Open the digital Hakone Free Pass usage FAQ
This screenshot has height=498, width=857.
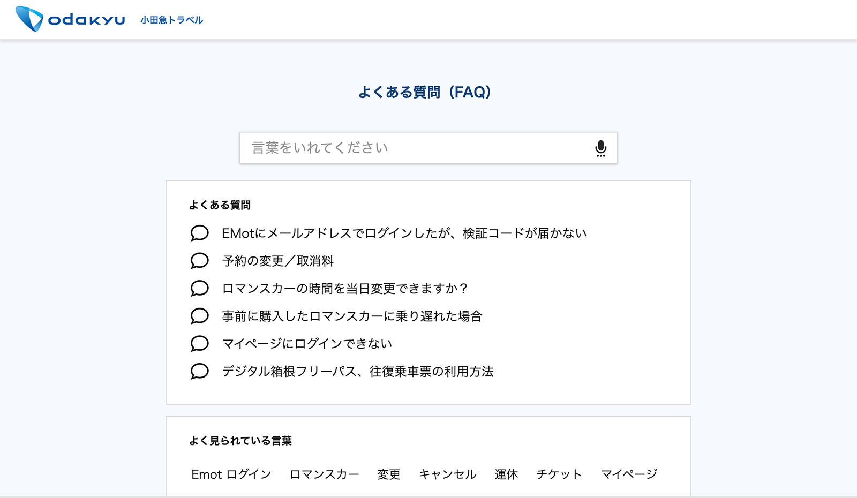pyautogui.click(x=358, y=371)
